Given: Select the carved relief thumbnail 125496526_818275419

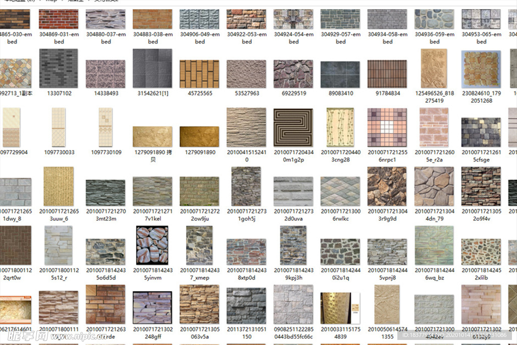Looking at the screenshot, I should [x=434, y=68].
